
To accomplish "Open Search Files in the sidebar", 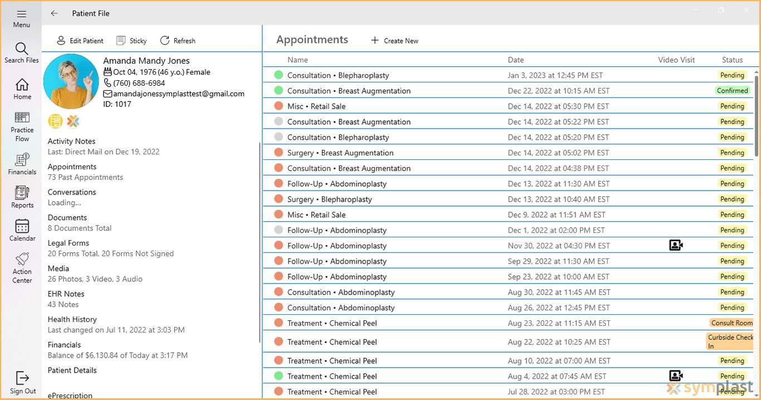I will (21, 52).
